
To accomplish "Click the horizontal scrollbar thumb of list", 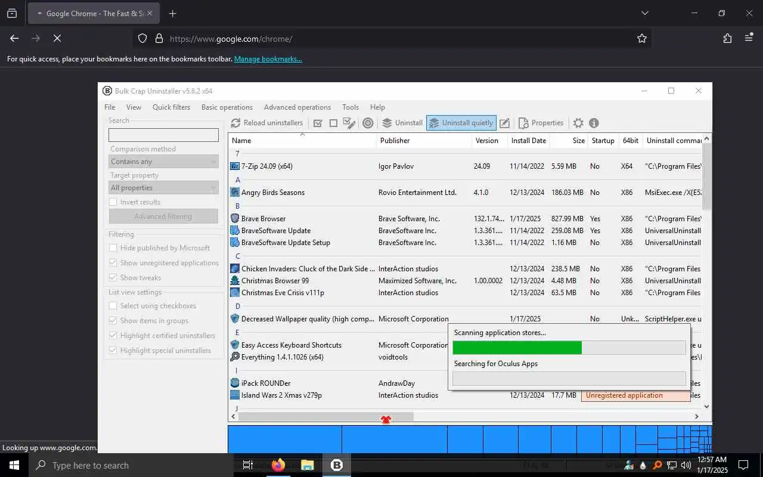I will click(x=325, y=416).
